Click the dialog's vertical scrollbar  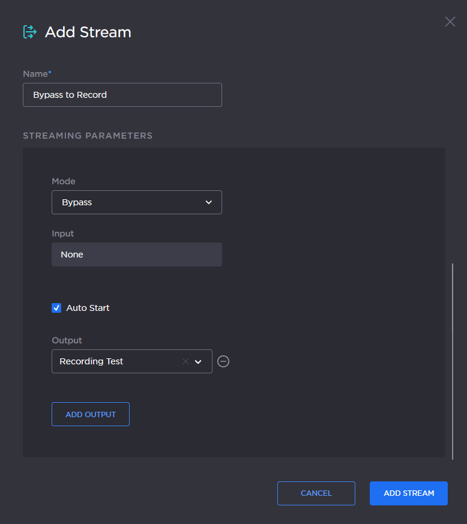(x=453, y=360)
